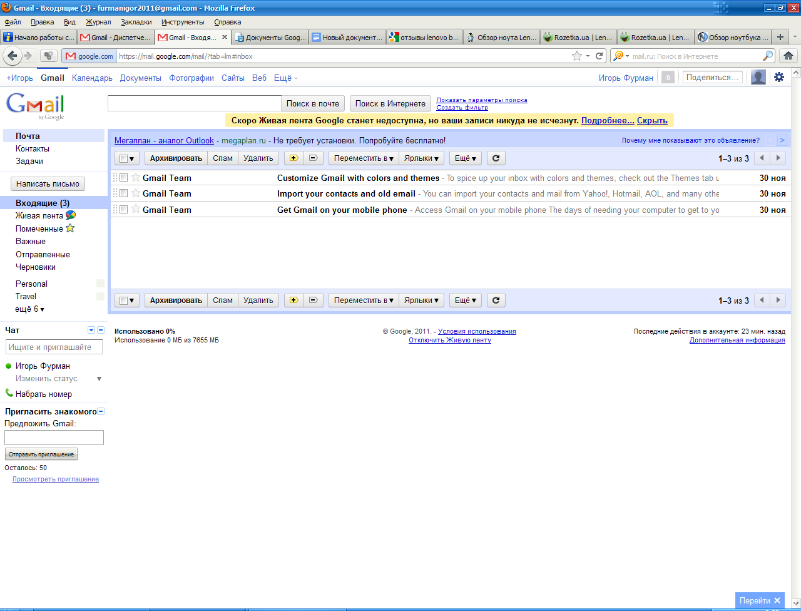The height and width of the screenshot is (611, 801).
Task: Tick the checkbox for Import your contacts email
Action: tap(123, 193)
